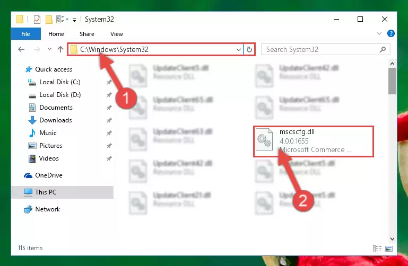Click the New folder icon in title bar
Viewport: 408px width, 266px height.
point(49,20)
